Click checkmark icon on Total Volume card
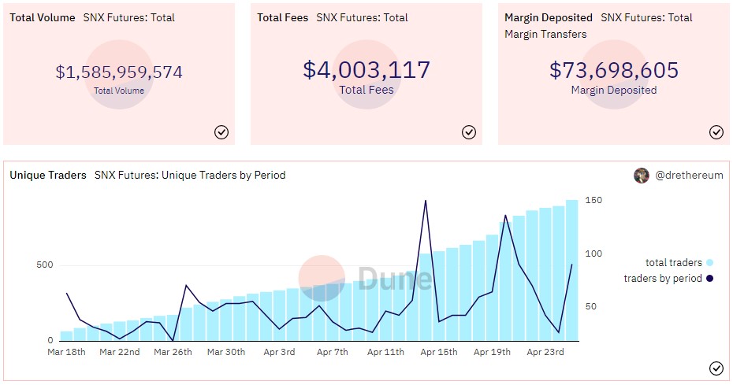Screen dimensions: 733x385 click(221, 132)
